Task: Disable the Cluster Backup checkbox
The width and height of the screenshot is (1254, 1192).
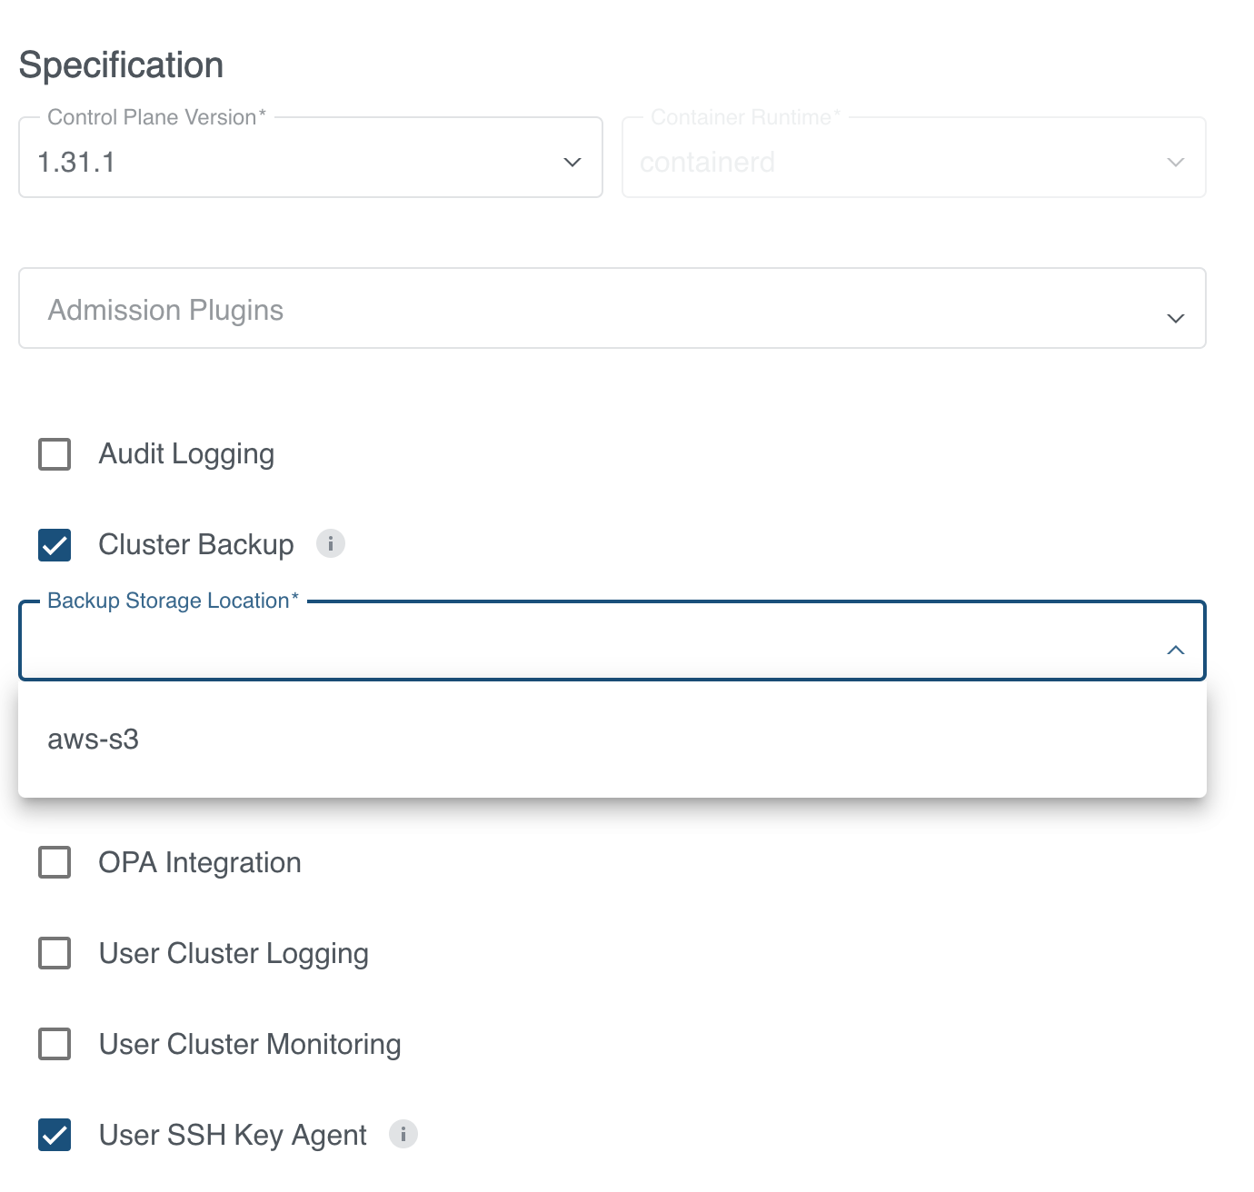Action: tap(54, 545)
